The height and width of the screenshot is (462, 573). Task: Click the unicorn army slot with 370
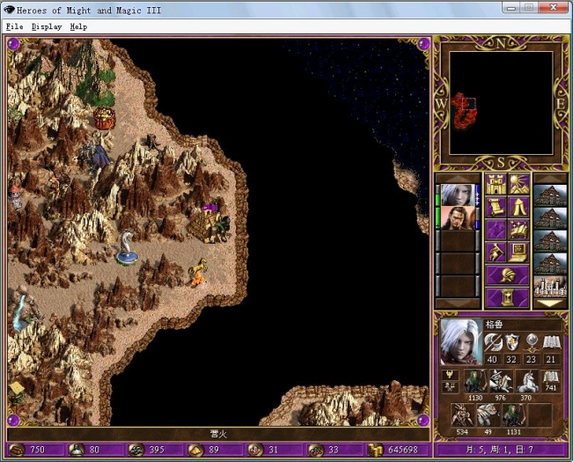click(525, 381)
